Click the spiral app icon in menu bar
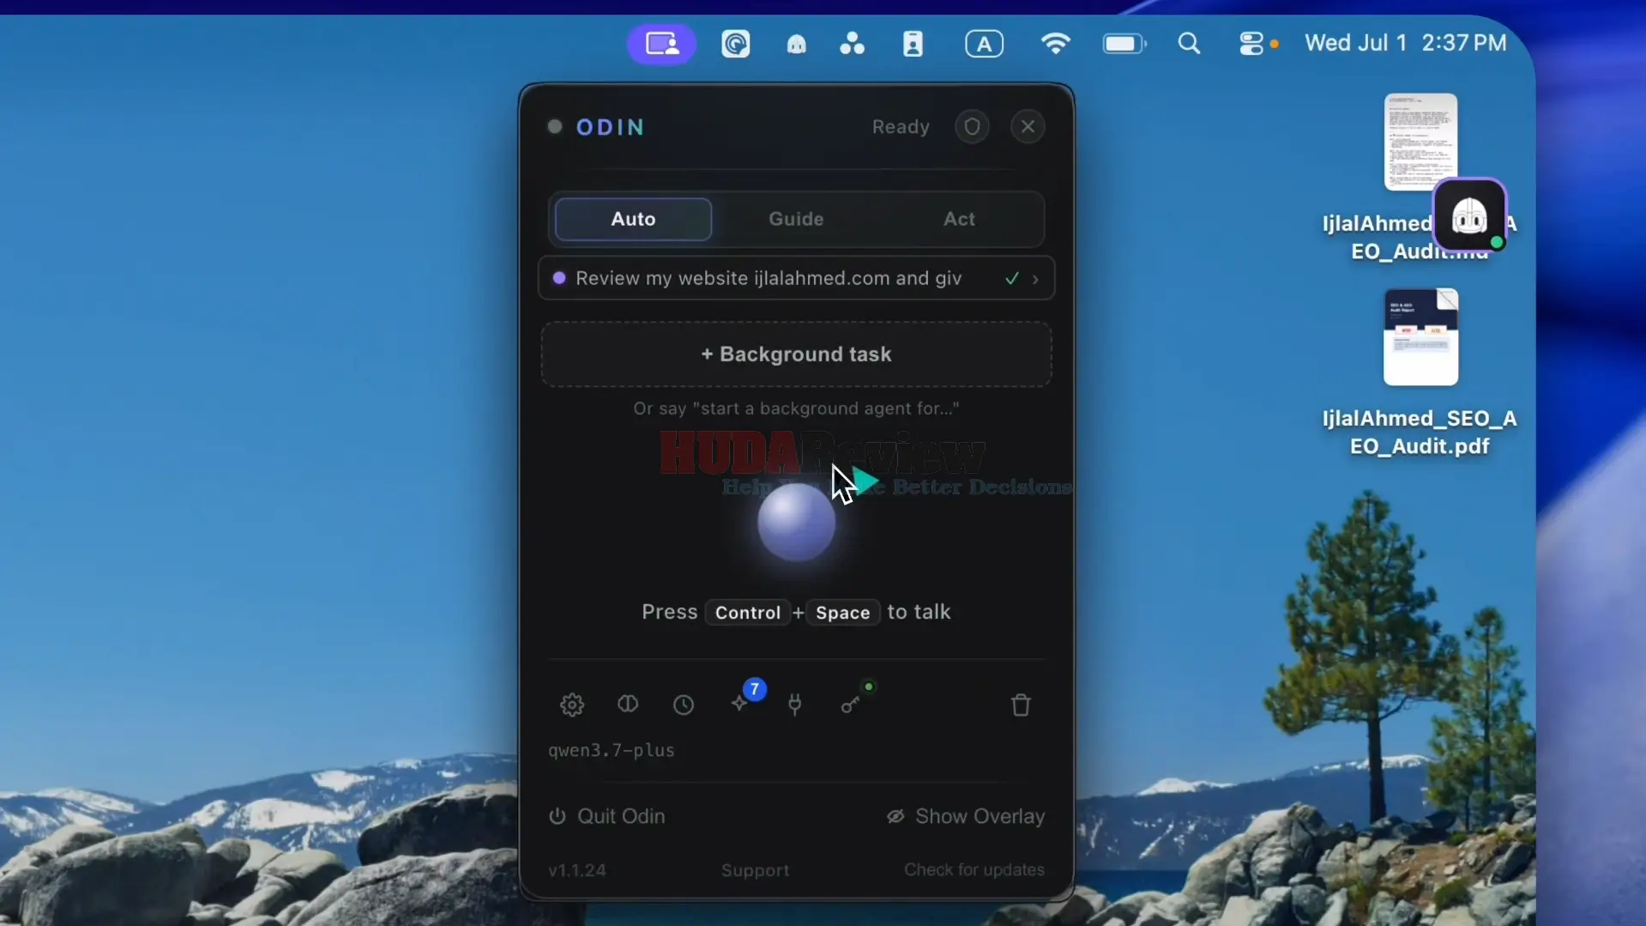Viewport: 1646px width, 926px height. [x=735, y=44]
